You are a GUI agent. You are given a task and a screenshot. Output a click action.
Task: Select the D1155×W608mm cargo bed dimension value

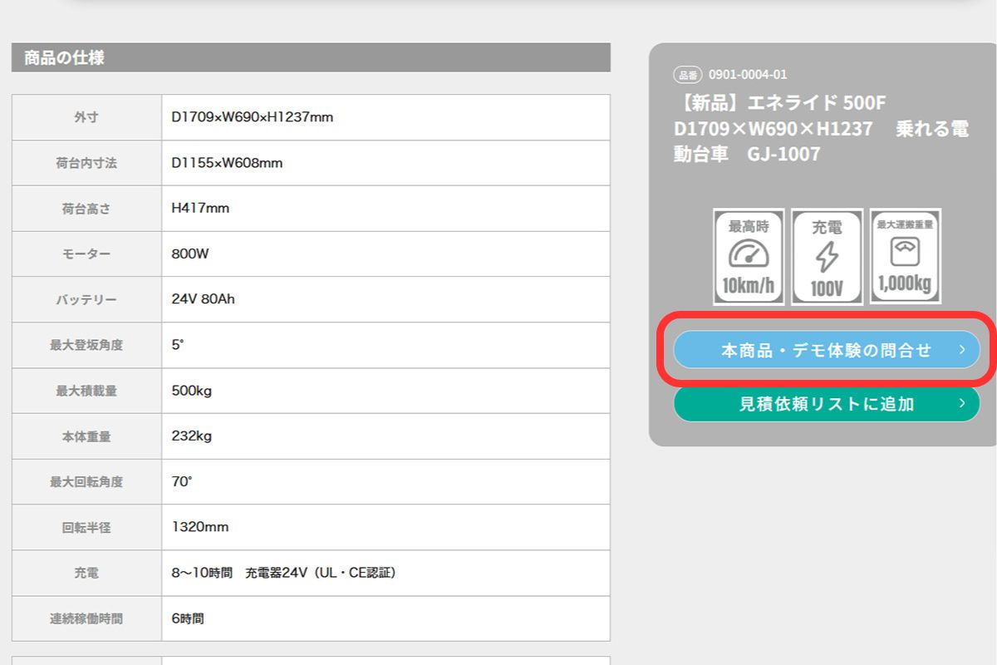coord(227,163)
